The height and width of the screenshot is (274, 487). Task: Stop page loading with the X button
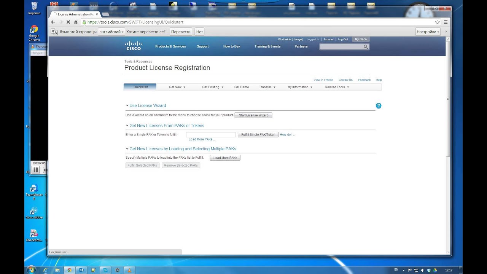(x=68, y=22)
